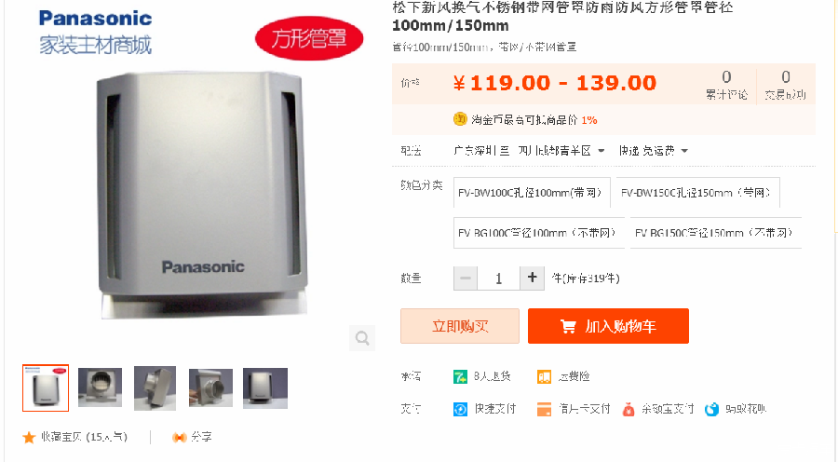Select the FV-BW100C 100mm option
This screenshot has height=462, width=838.
[532, 193]
